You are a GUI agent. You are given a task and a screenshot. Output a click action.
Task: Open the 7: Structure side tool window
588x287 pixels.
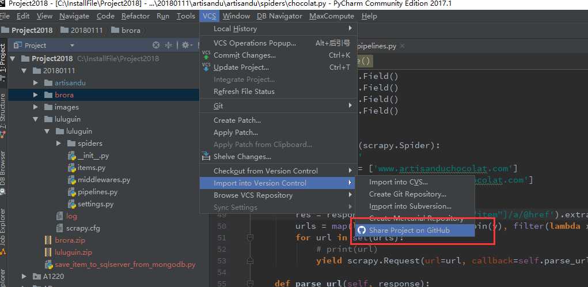pos(3,115)
